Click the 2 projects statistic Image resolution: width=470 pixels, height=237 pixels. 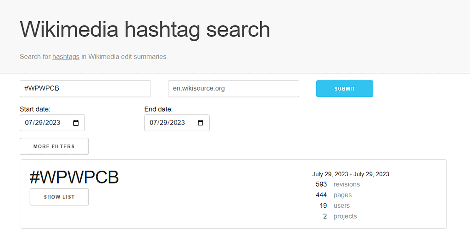[339, 216]
